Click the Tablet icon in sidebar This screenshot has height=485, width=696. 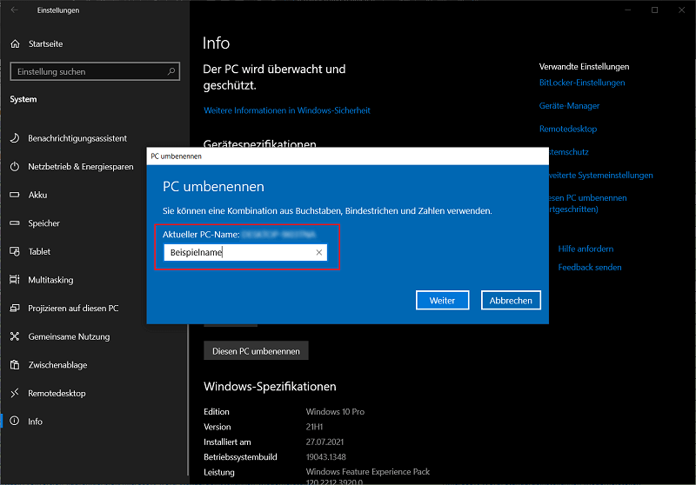[15, 251]
